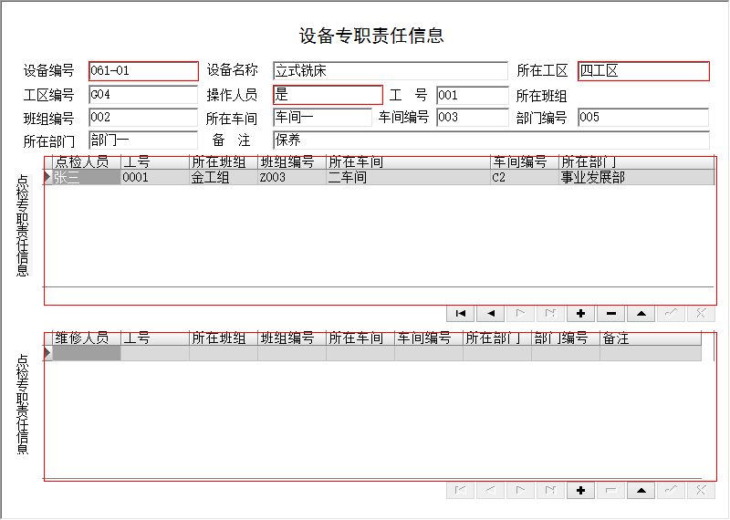Add a new row with 点检人员 grid plus button
Screen dimensions: 730x520
(x=580, y=313)
